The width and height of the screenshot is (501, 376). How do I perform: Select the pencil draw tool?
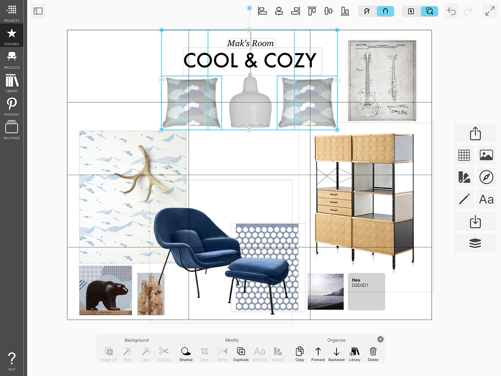(464, 199)
